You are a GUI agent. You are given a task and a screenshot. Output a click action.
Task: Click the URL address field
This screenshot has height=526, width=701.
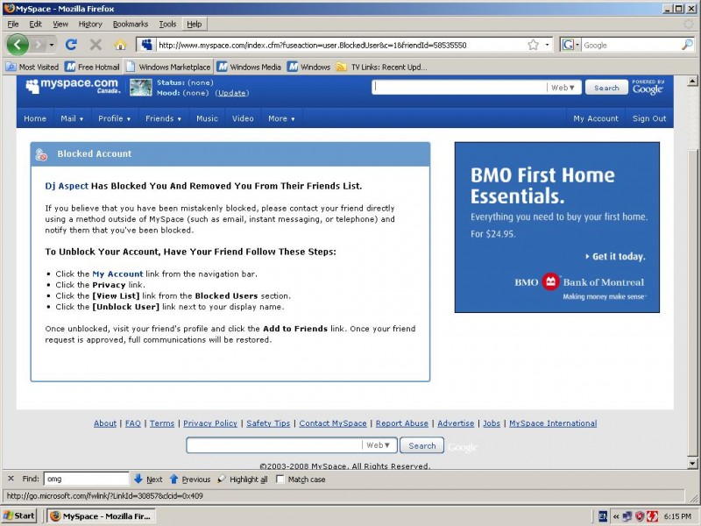[x=342, y=46]
